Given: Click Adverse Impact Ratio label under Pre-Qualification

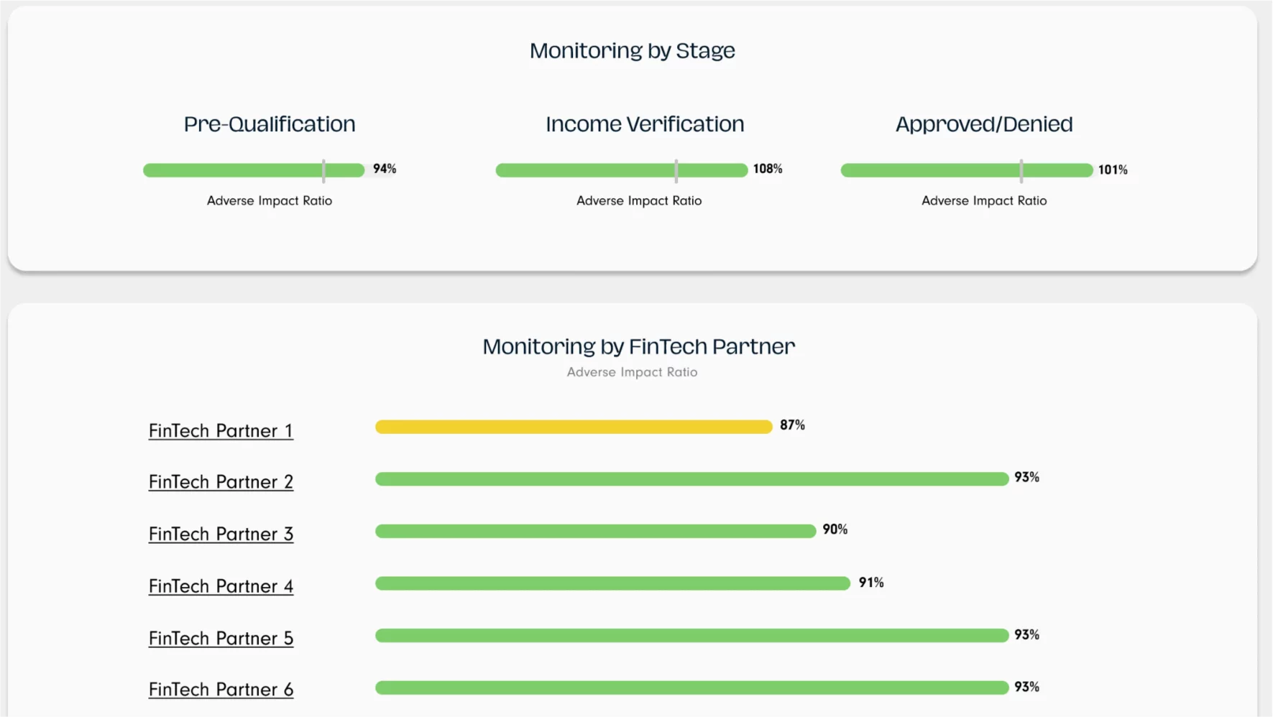Looking at the screenshot, I should coord(270,201).
